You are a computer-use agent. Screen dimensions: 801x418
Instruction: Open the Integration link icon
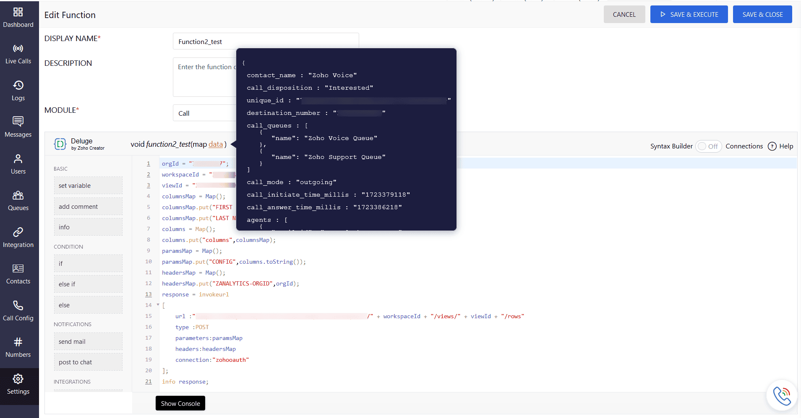pos(18,232)
